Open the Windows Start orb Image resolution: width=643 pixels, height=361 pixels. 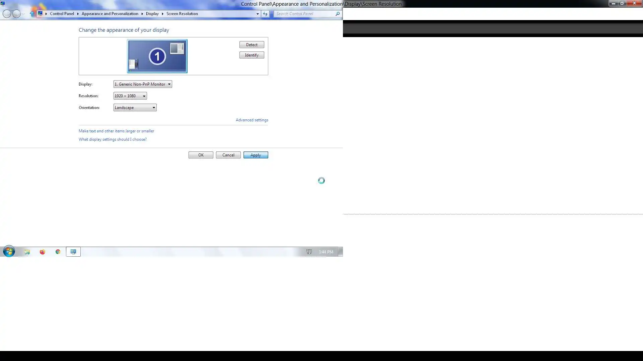coord(9,251)
